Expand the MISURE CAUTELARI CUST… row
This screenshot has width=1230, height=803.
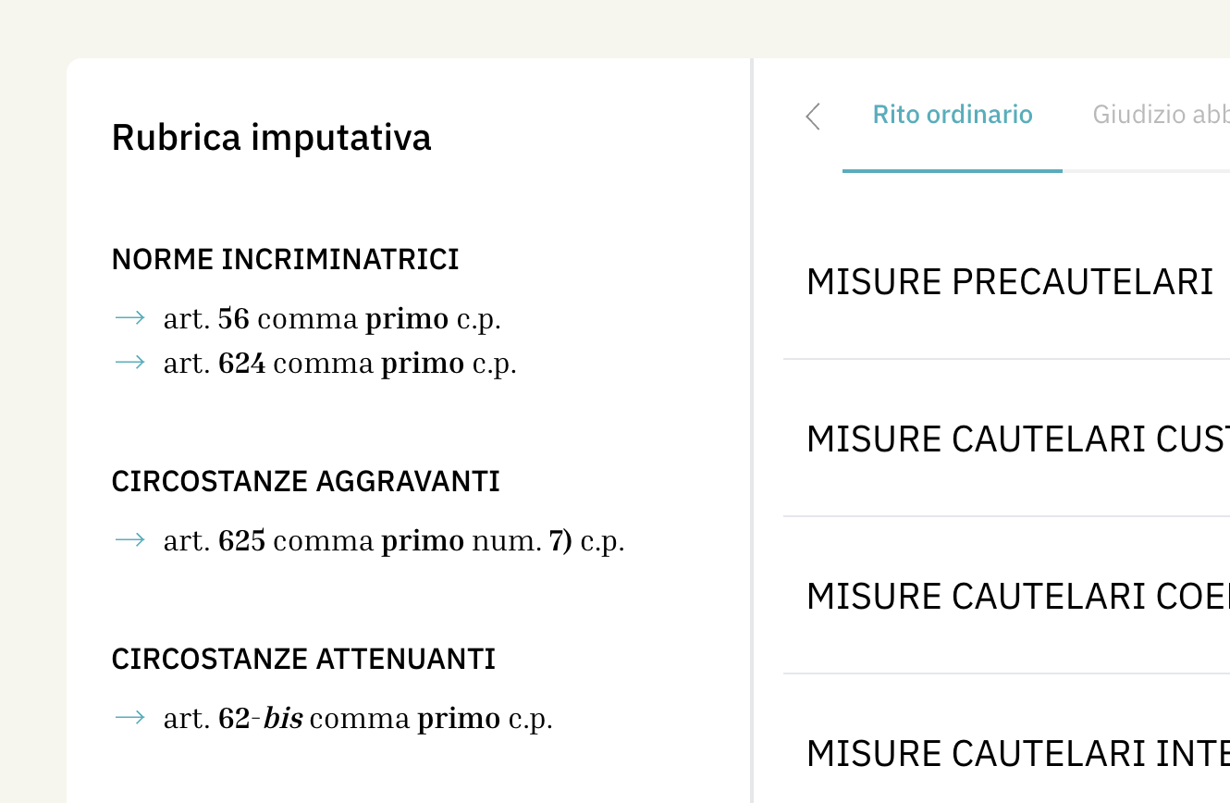coord(1017,439)
